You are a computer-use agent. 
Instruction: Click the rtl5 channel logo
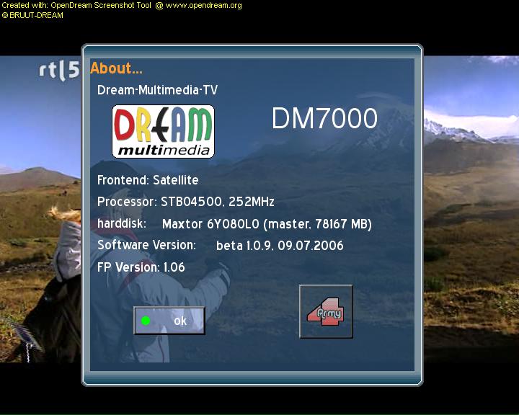pyautogui.click(x=60, y=70)
